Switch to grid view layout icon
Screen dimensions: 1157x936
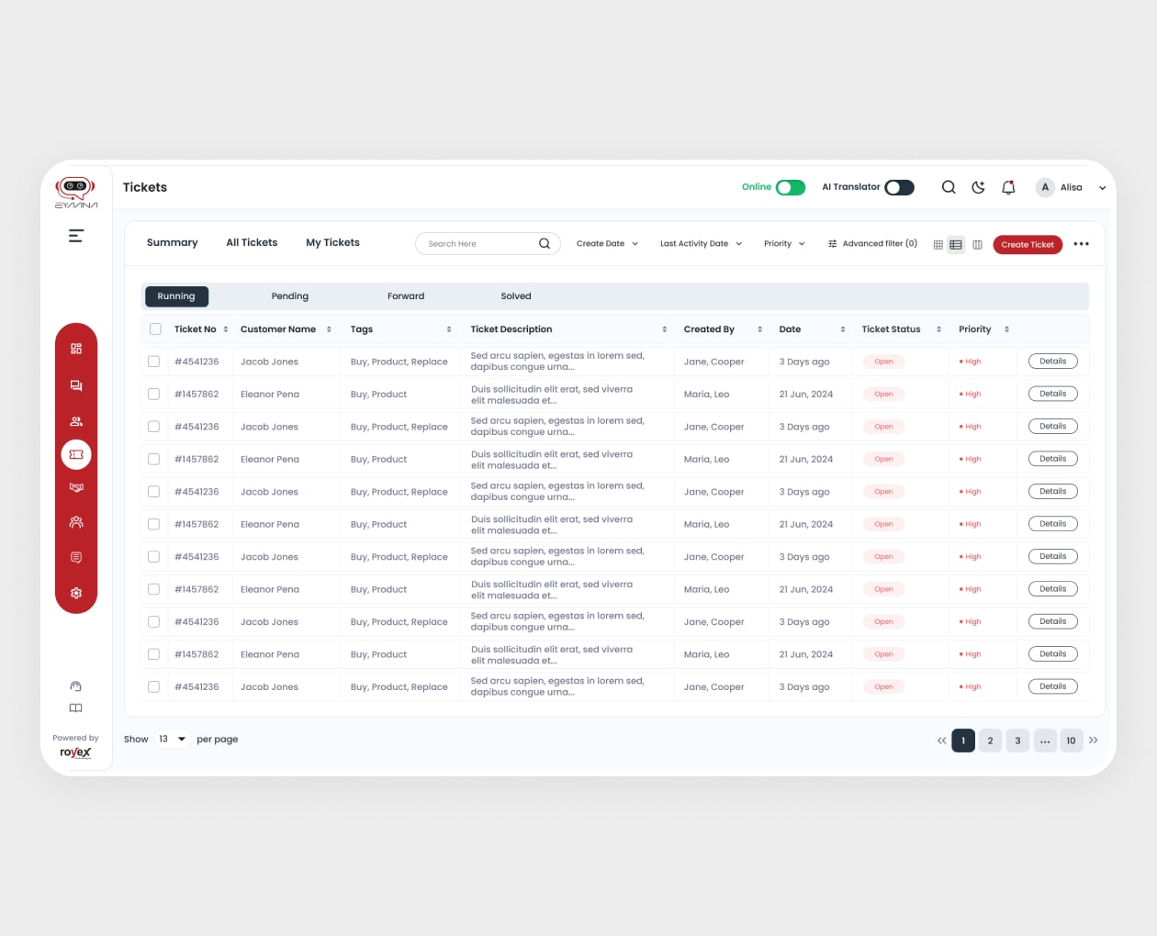[x=938, y=245]
